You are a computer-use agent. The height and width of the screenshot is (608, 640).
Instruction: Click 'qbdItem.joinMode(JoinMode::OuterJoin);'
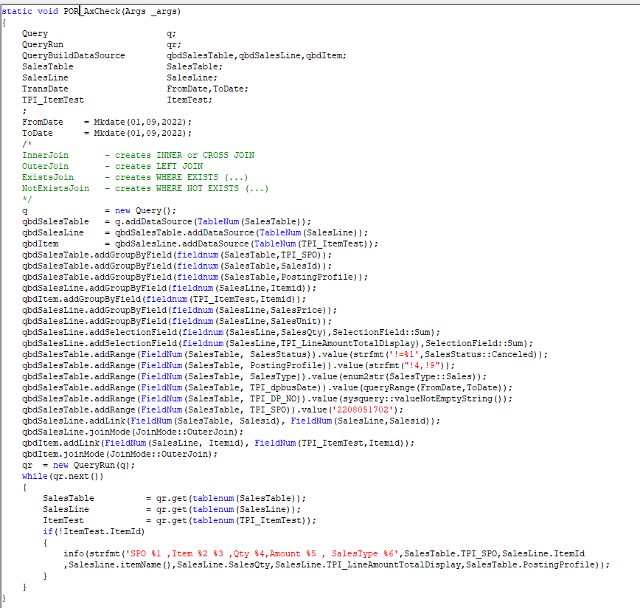tap(120, 454)
